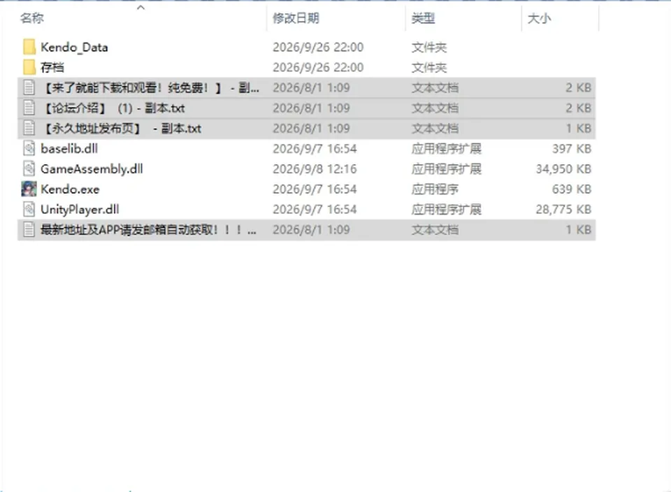Screen dimensions: 671x492
Task: Select the file named 【永久地址发布页】 - 副本.txt
Action: 122,128
